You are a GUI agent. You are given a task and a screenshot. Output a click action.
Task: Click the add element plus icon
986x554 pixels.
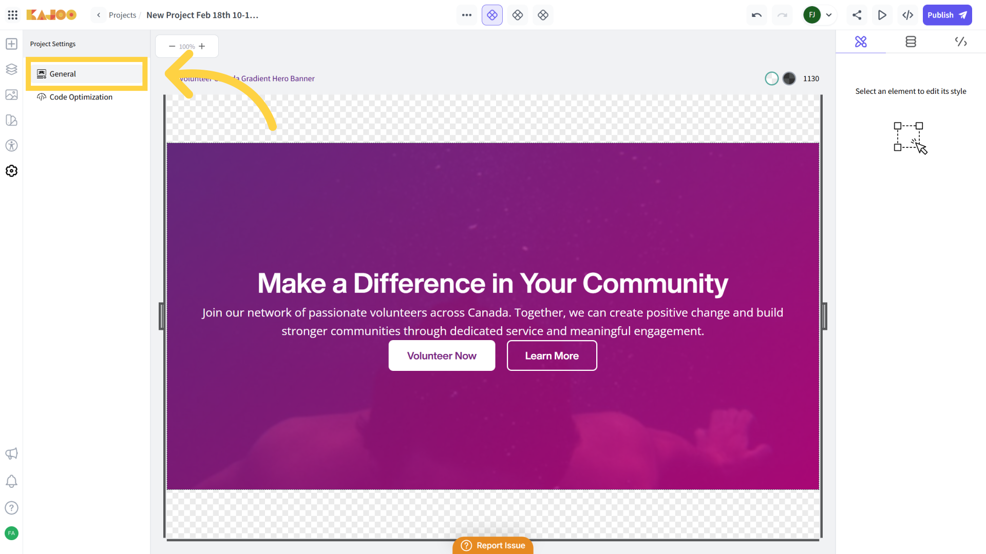coord(11,44)
